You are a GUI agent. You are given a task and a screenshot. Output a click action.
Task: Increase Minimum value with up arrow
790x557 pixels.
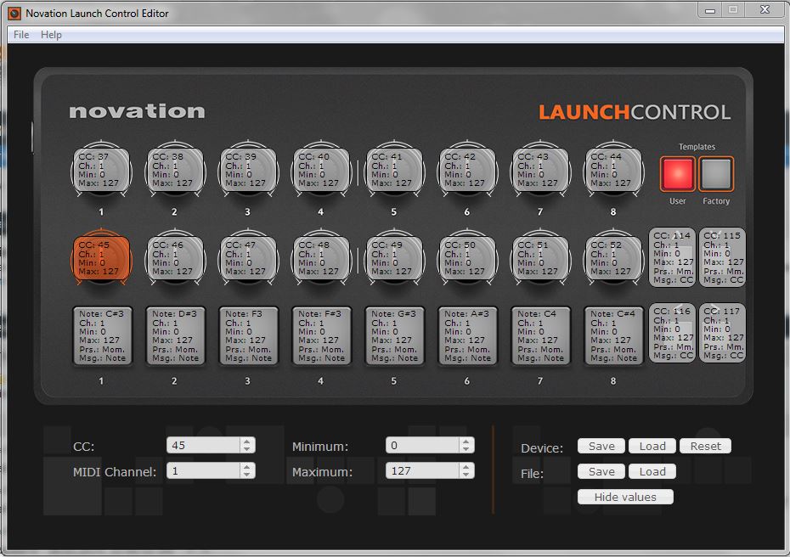point(466,442)
